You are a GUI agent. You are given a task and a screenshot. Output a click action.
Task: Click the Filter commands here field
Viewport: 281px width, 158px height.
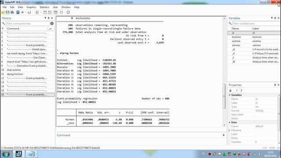tap(28, 23)
